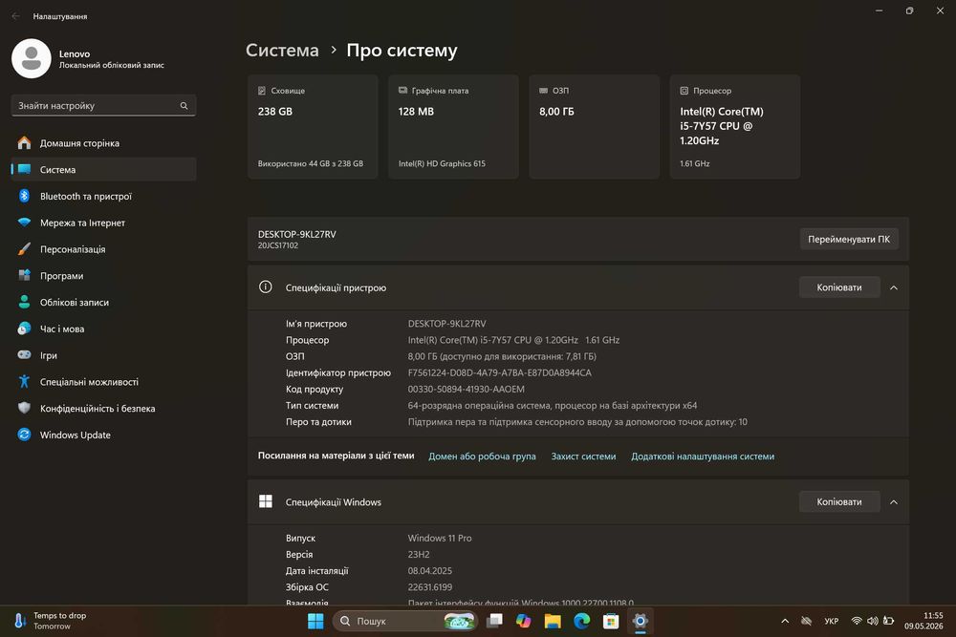Image resolution: width=956 pixels, height=637 pixels.
Task: Open the Start menu from taskbar
Action: (x=315, y=621)
